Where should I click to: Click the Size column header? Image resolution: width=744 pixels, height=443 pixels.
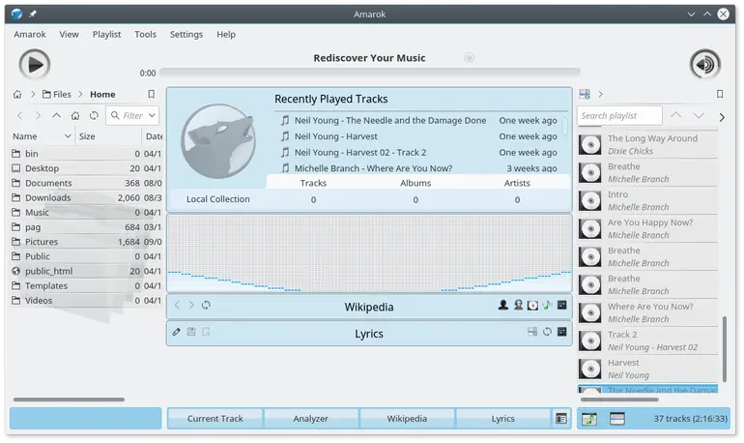pyautogui.click(x=108, y=136)
